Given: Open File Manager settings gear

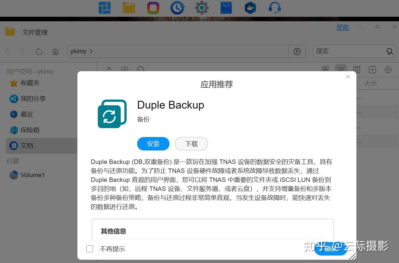Looking at the screenshot, I should pos(388,70).
